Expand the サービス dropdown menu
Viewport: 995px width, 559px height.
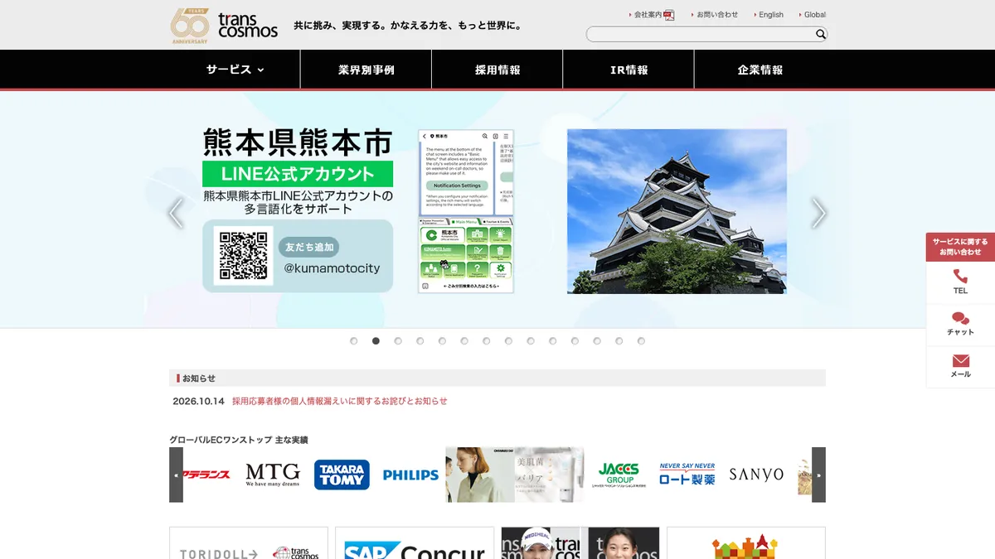click(x=235, y=70)
